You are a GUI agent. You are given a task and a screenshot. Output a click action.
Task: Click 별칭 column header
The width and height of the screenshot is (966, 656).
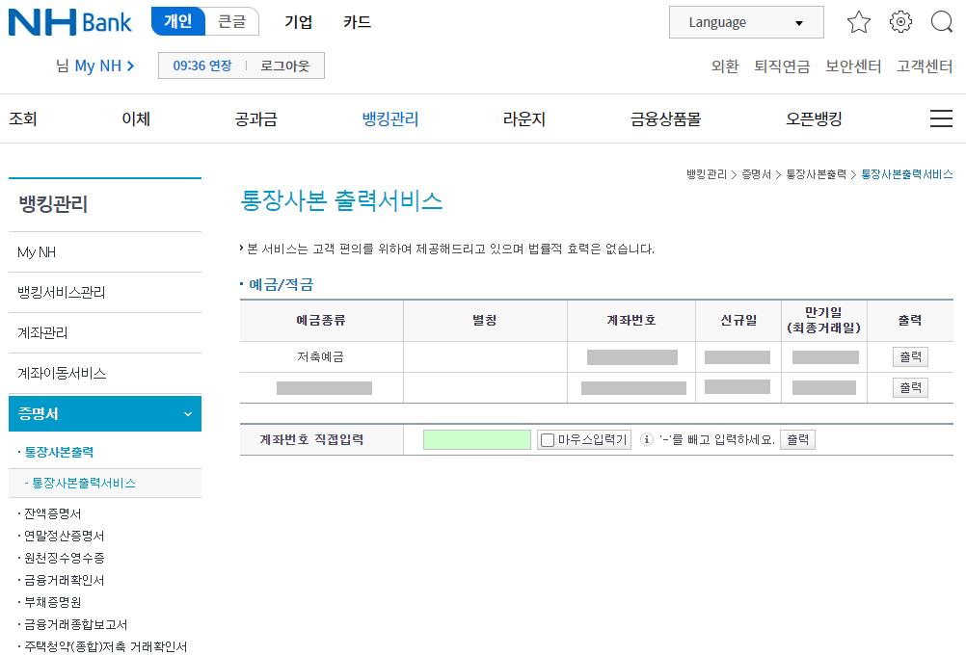coord(485,320)
